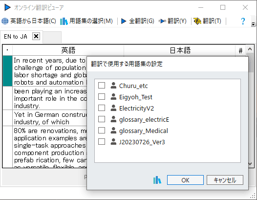
Task: Expand the toolbar overflow arrow
Action: (253, 24)
